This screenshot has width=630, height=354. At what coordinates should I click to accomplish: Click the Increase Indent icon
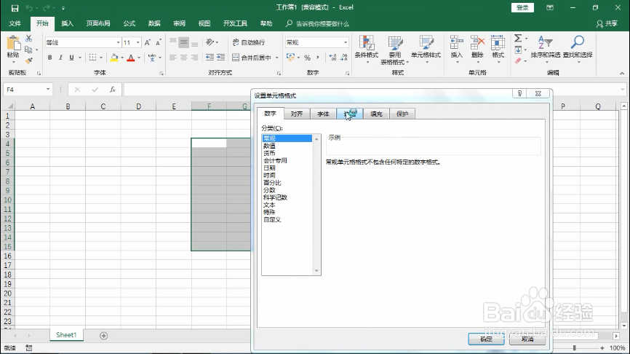(220, 58)
